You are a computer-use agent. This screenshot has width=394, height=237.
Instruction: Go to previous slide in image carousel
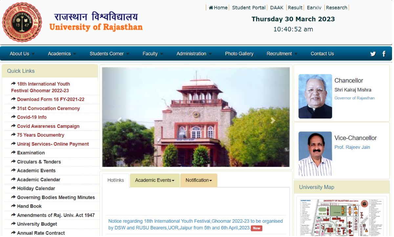pyautogui.click(x=120, y=120)
